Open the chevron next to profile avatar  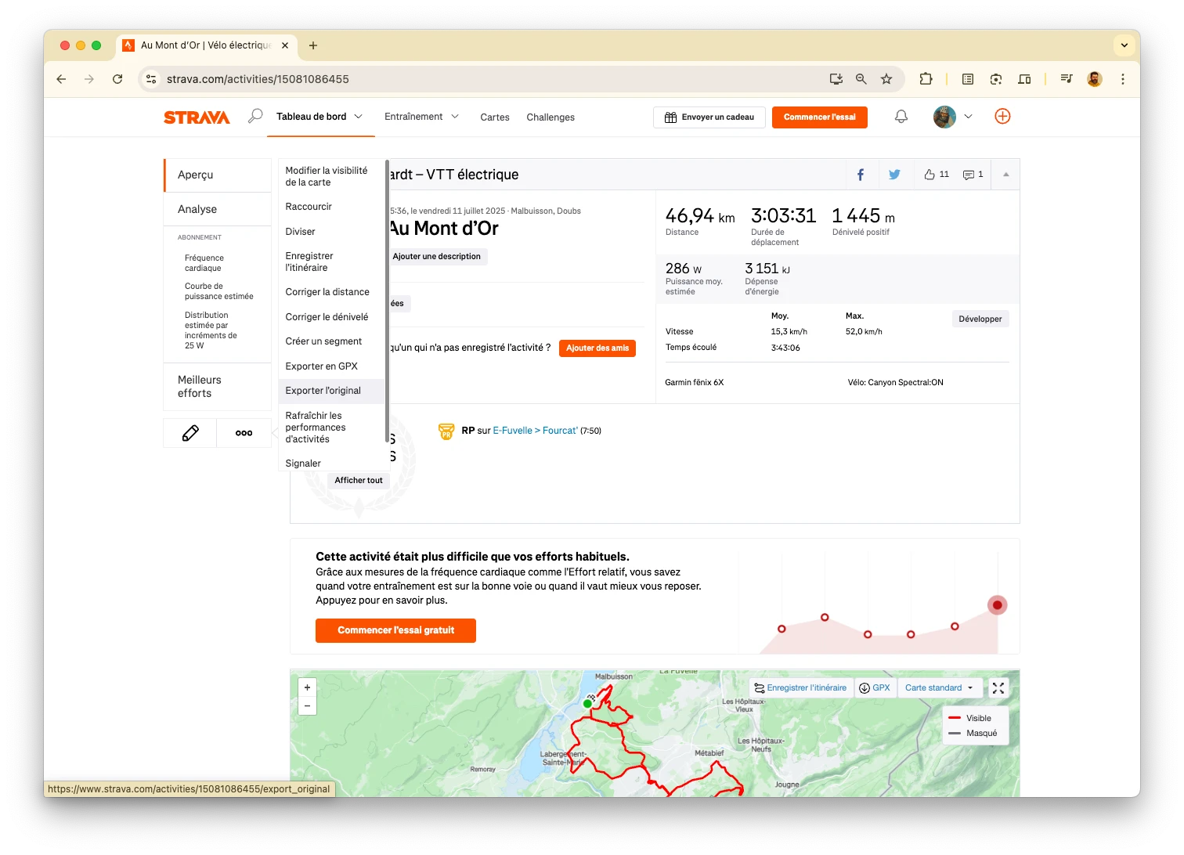pos(968,117)
